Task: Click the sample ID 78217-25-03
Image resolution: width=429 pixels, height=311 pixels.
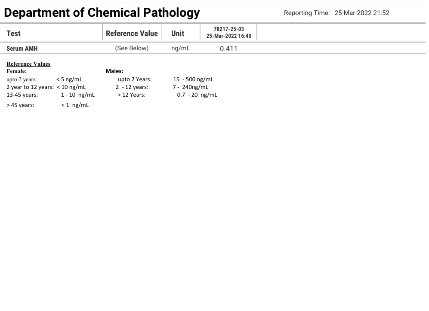Action: click(228, 30)
